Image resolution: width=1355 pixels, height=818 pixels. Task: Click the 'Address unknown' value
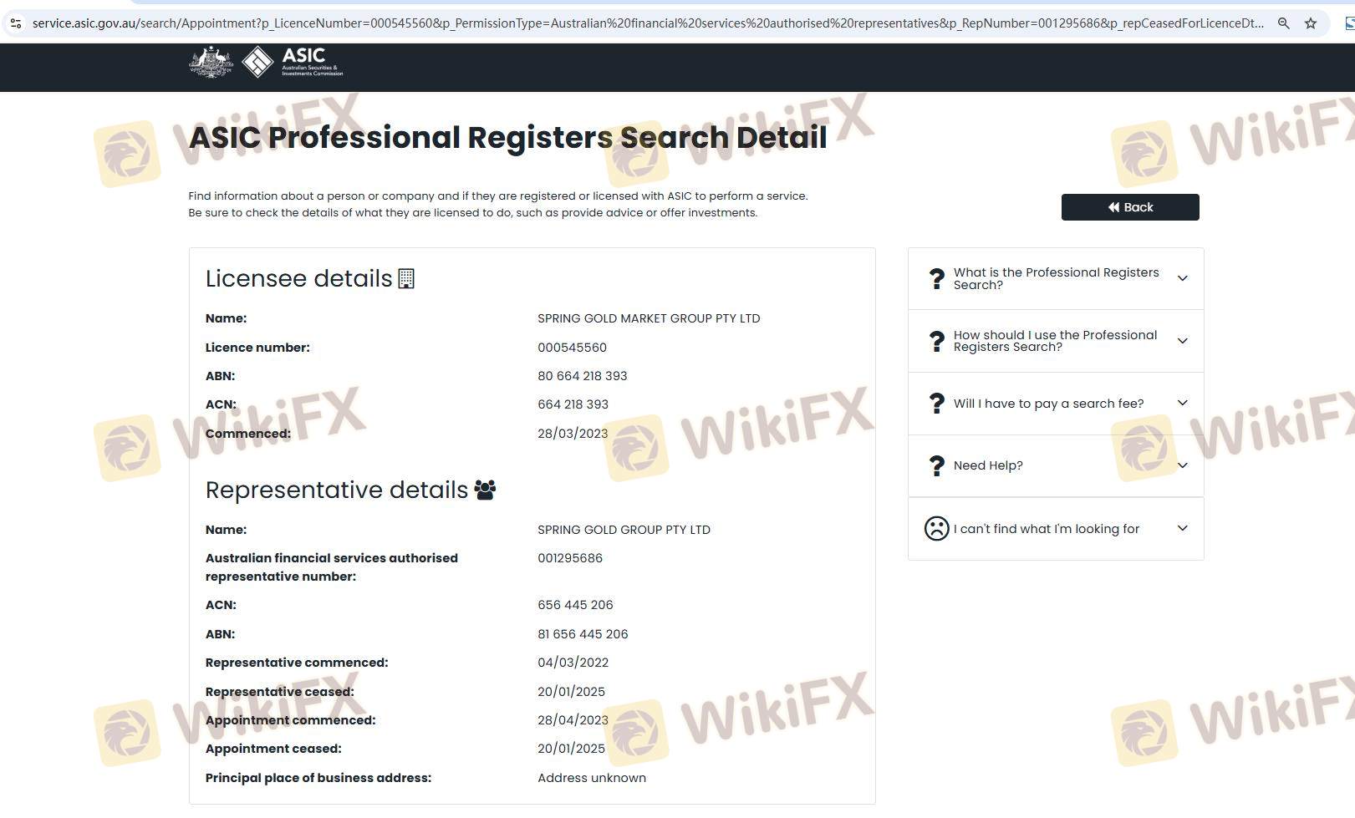592,778
